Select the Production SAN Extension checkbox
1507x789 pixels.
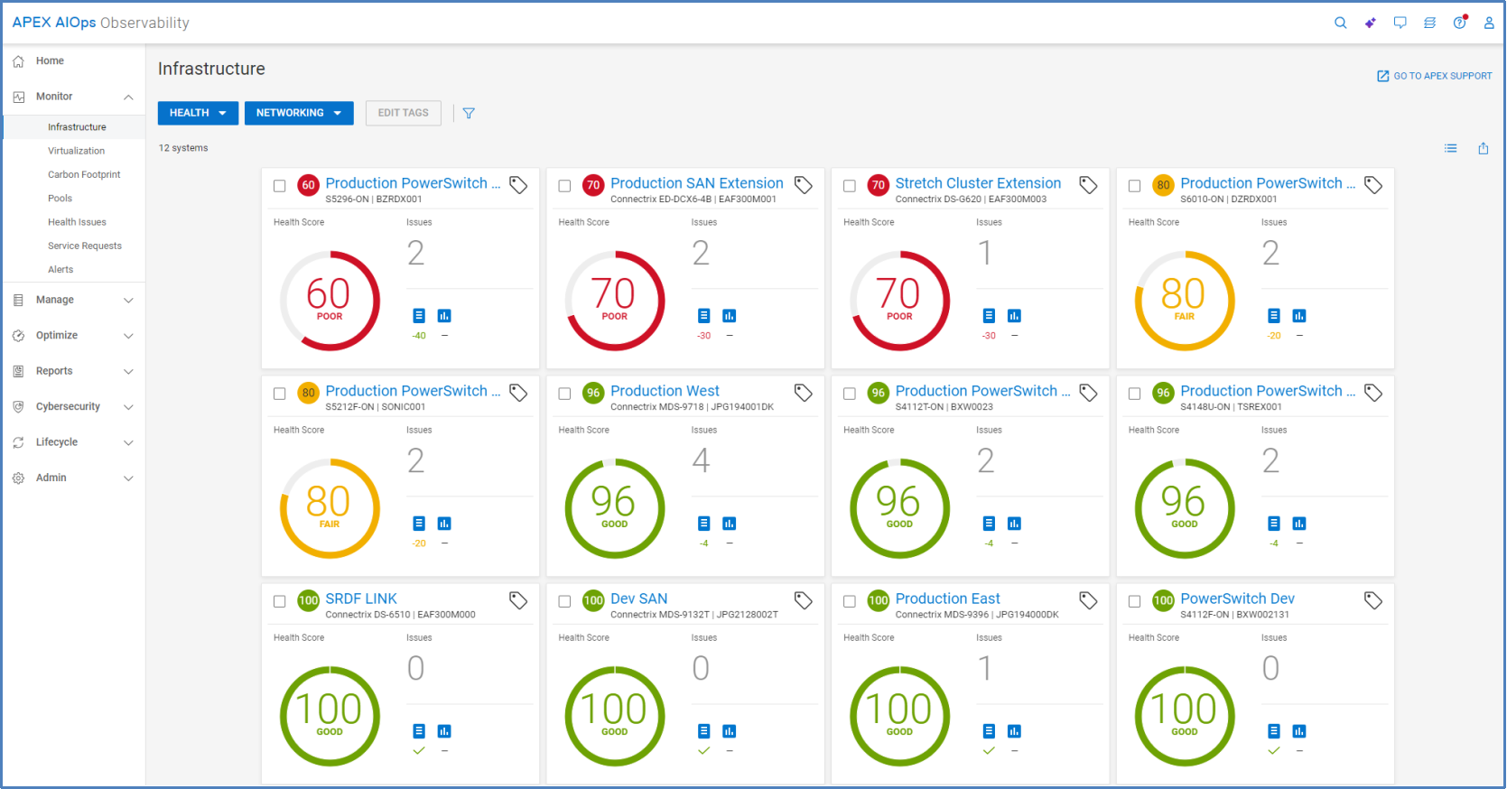pos(564,186)
